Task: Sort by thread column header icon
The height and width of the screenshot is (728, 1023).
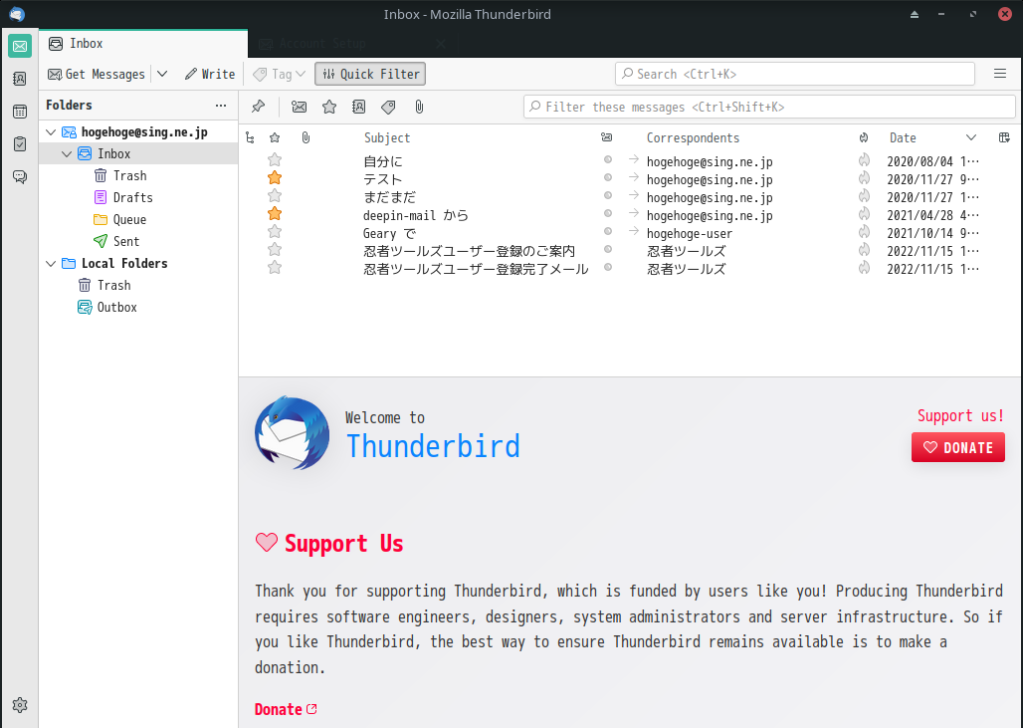Action: point(250,137)
